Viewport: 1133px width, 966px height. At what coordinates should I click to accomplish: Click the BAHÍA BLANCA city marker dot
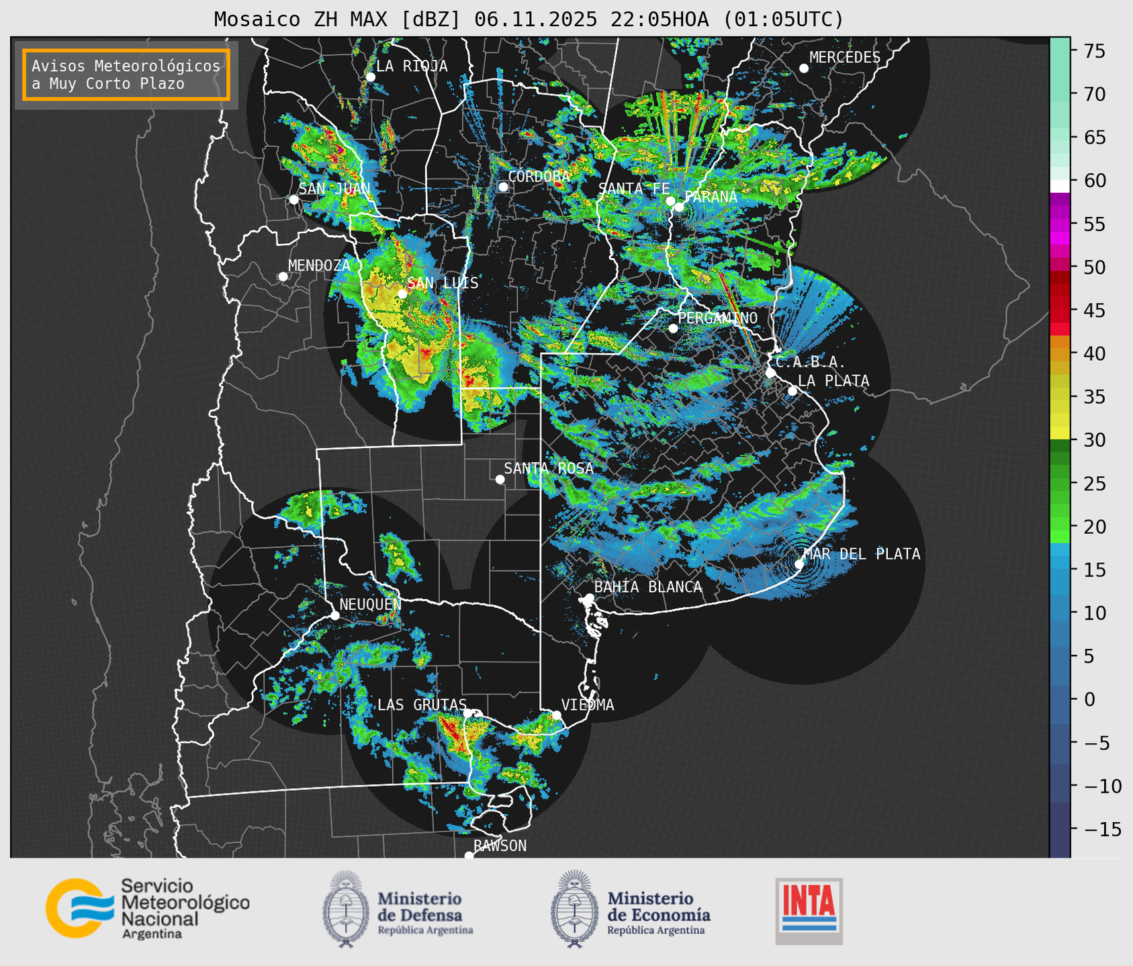pyautogui.click(x=589, y=598)
